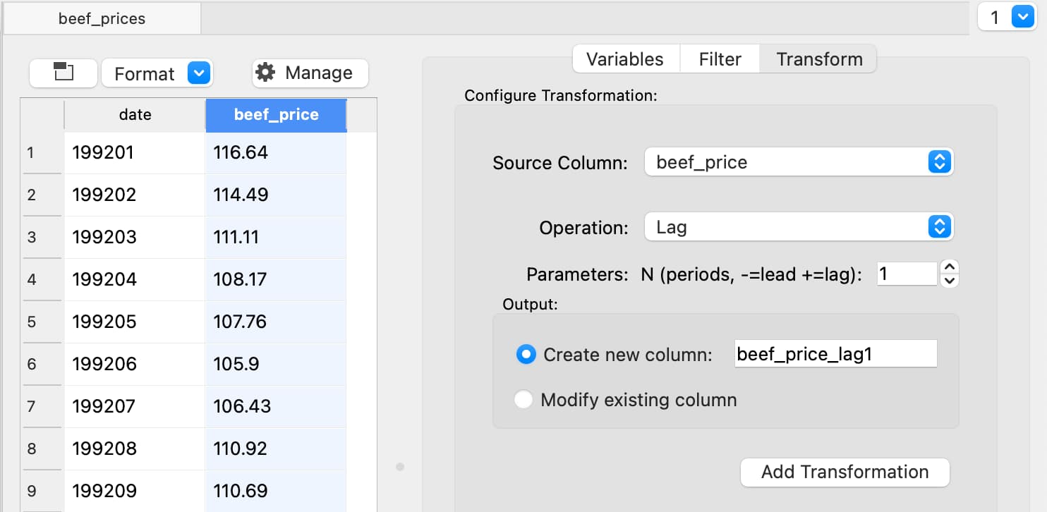Click the Add Transformation button
Screen dimensions: 1047x512
845,472
